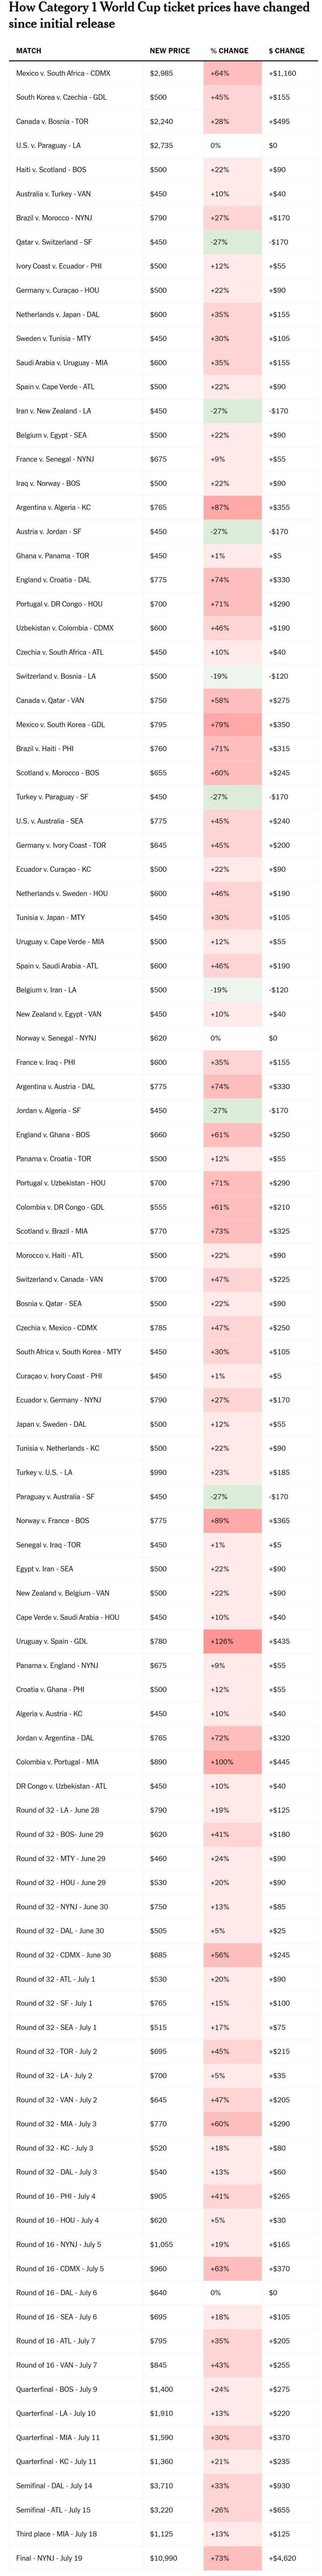Select the U.S. v. Paraguay - LA match
The image size is (322, 2576).
click(48, 145)
